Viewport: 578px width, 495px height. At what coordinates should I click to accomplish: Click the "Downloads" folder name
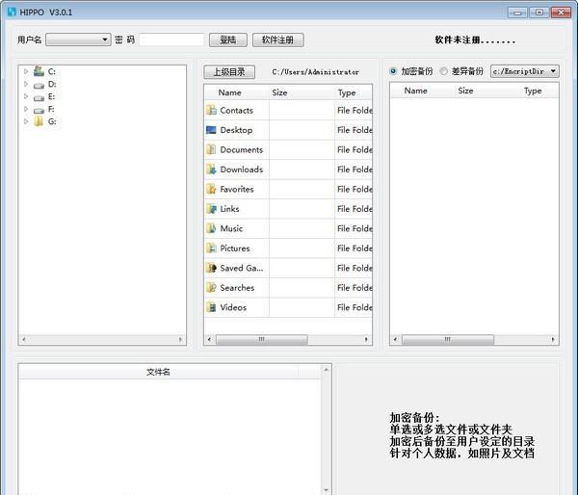(242, 169)
